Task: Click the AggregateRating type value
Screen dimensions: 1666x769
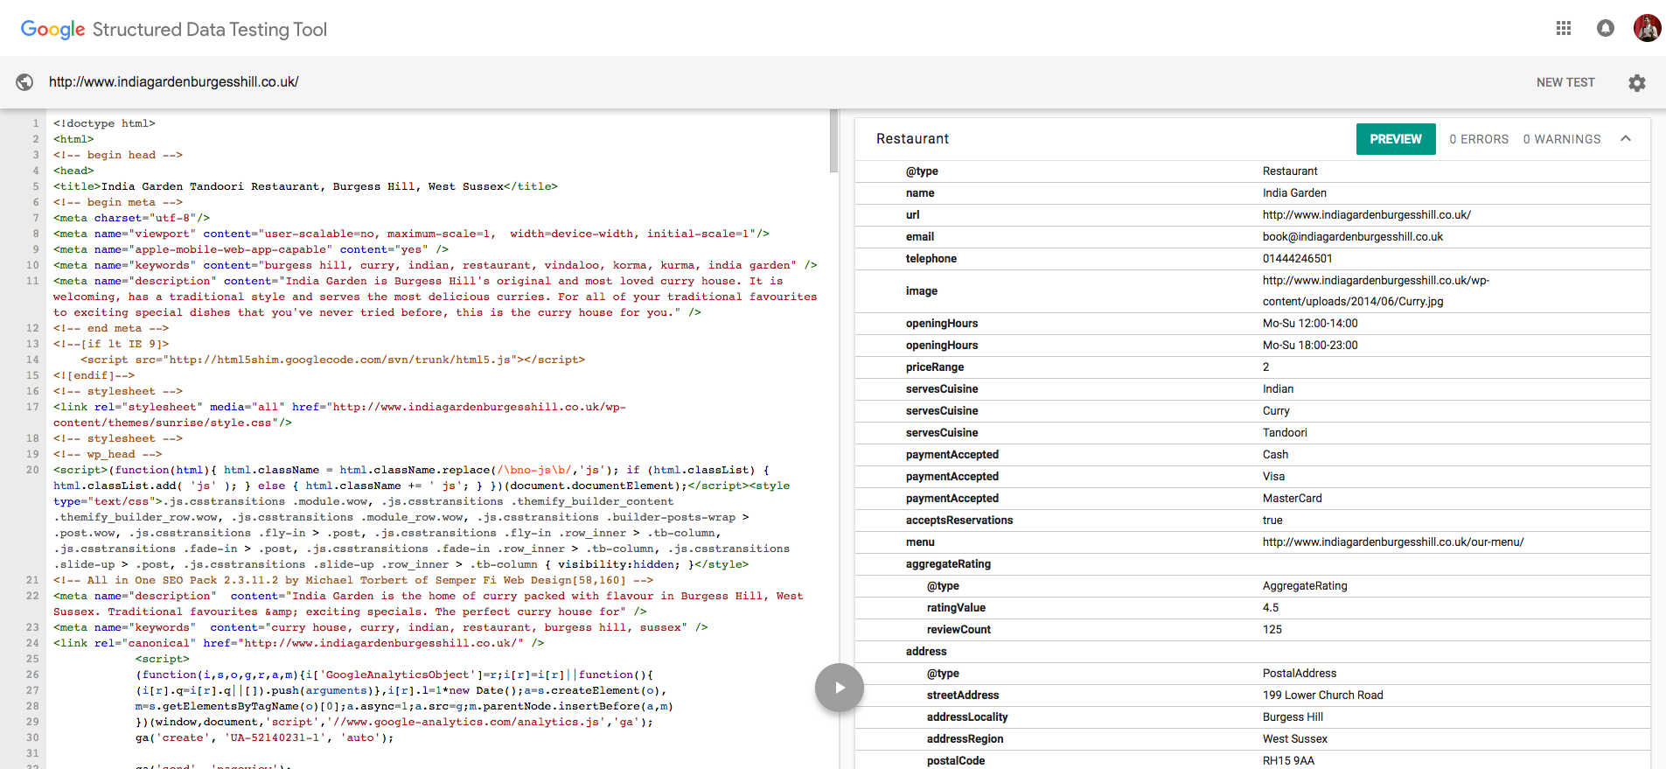Action: pyautogui.click(x=1305, y=586)
